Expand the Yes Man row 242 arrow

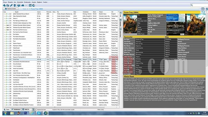tap(4, 82)
